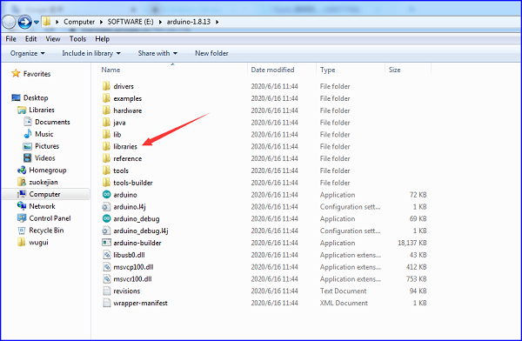Select Desktop in navigation pane
Viewport: 522px width, 341px height.
coord(36,97)
